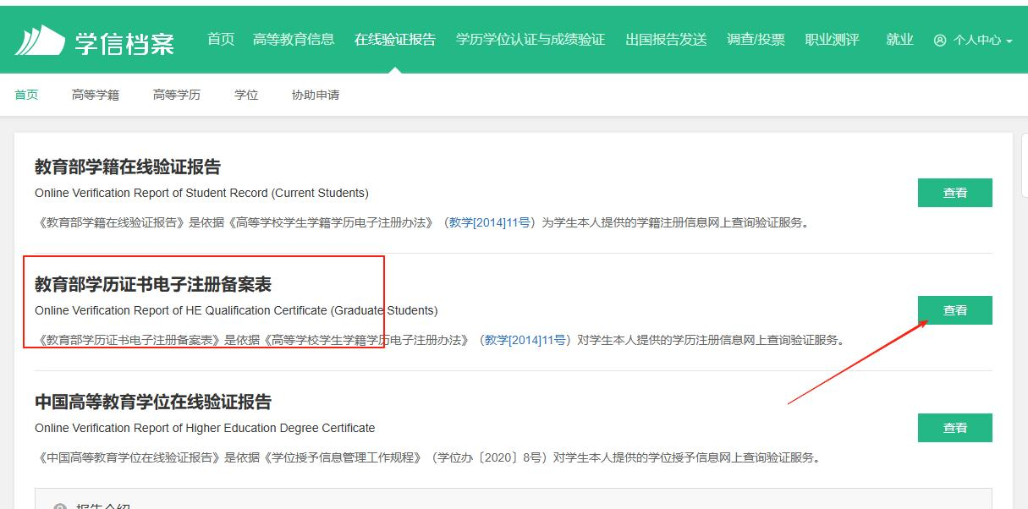Click 查看 for 中国高等教育学位在线验证报告
Viewport: 1028px width, 509px height.
pos(955,428)
